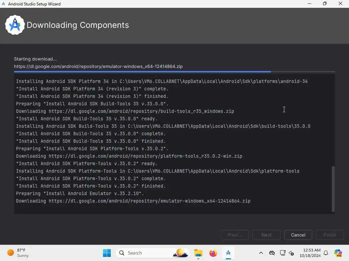Click the emulator download URL under Starting download
Viewport: 349px width, 261px height.
point(98,66)
